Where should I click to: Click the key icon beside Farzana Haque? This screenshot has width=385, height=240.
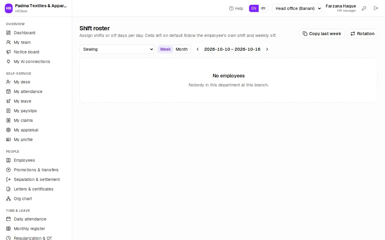pyautogui.click(x=364, y=8)
